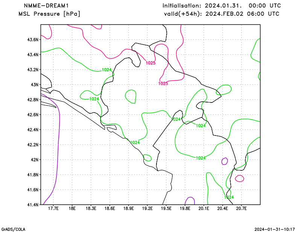
Task: Click the GrADS/COLA credit text
Action: (x=13, y=229)
